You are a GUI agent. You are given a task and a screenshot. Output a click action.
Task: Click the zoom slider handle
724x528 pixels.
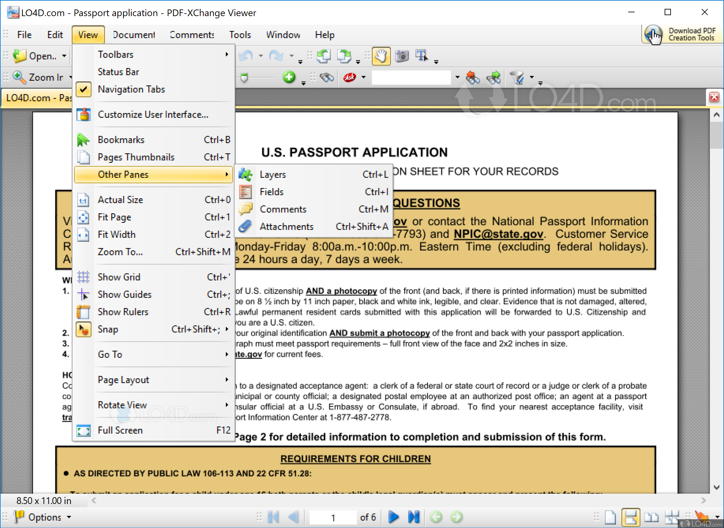pos(244,78)
